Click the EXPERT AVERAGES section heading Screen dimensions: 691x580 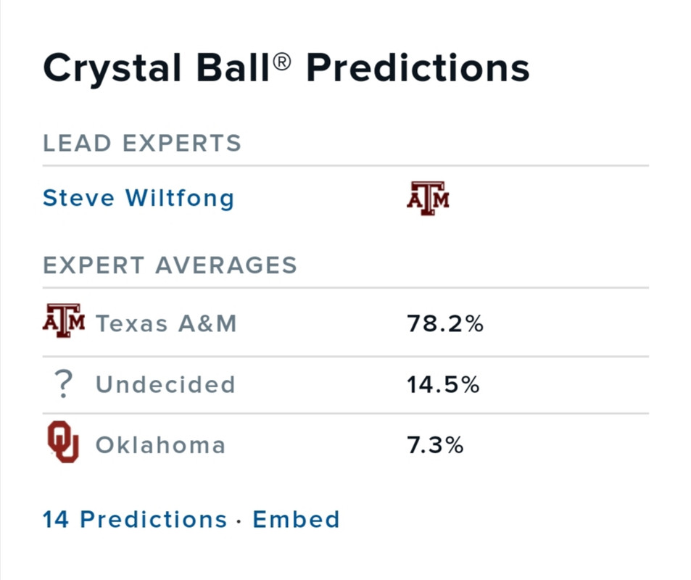click(x=170, y=265)
